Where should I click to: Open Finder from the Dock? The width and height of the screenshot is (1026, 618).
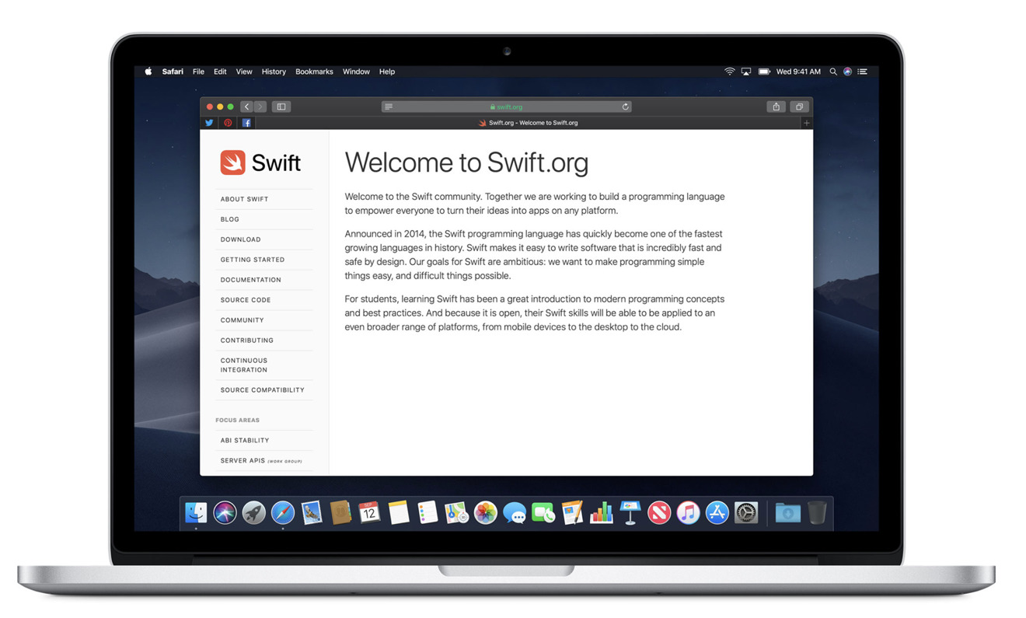pyautogui.click(x=196, y=513)
